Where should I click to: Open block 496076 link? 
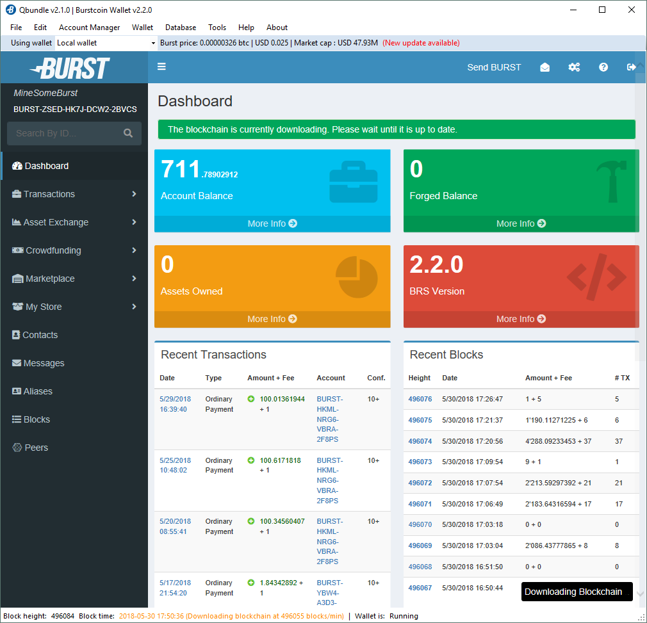click(x=420, y=399)
